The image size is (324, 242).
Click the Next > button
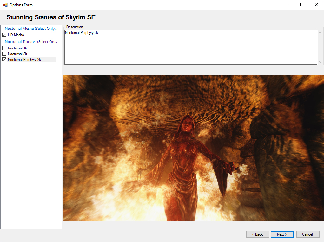pyautogui.click(x=282, y=234)
